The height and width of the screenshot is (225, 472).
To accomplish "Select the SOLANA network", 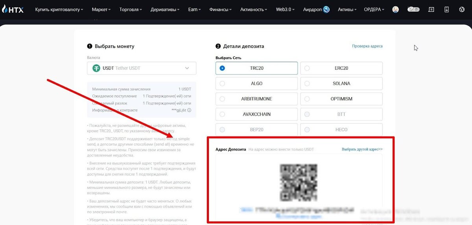I will point(341,83).
